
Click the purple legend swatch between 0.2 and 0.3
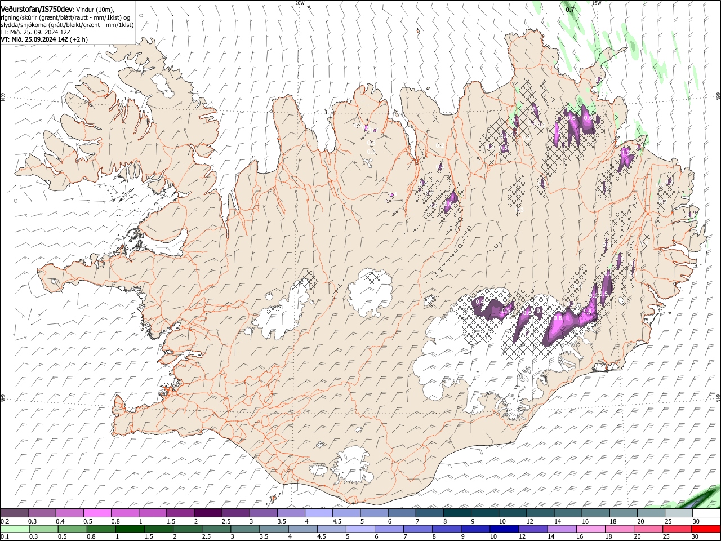pyautogui.click(x=14, y=513)
